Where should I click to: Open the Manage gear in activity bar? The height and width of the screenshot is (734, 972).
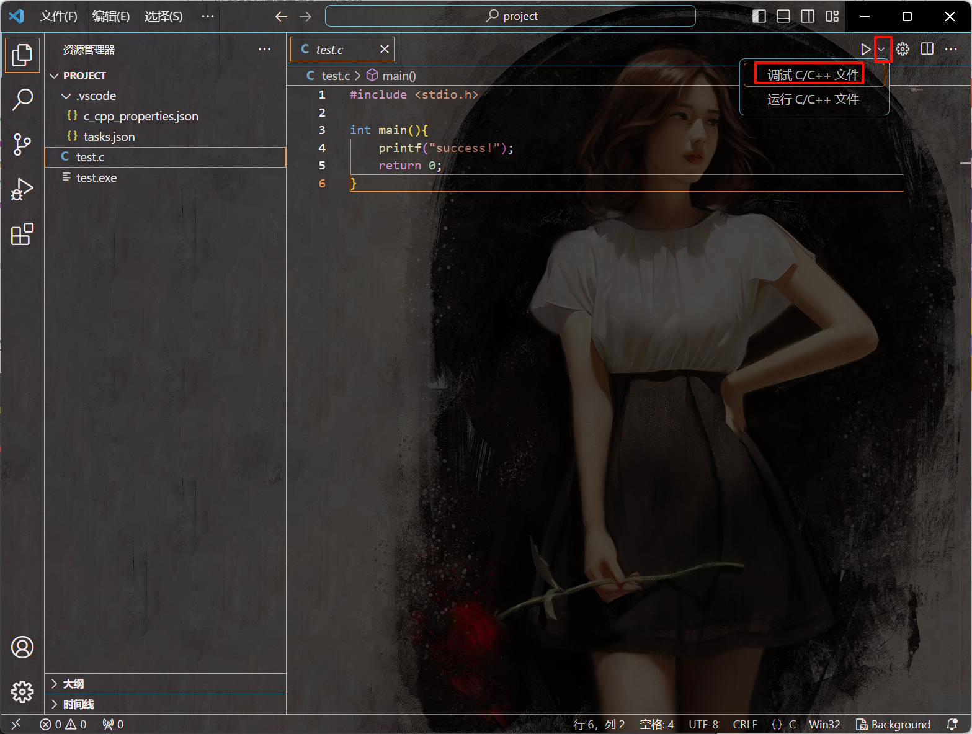22,691
